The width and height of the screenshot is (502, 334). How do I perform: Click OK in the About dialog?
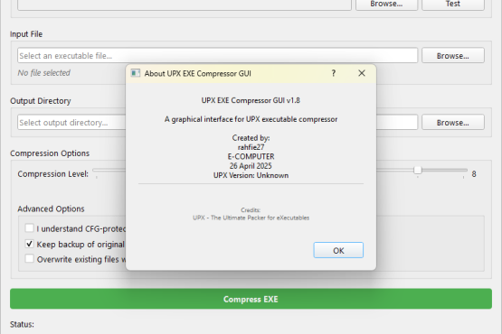point(338,250)
